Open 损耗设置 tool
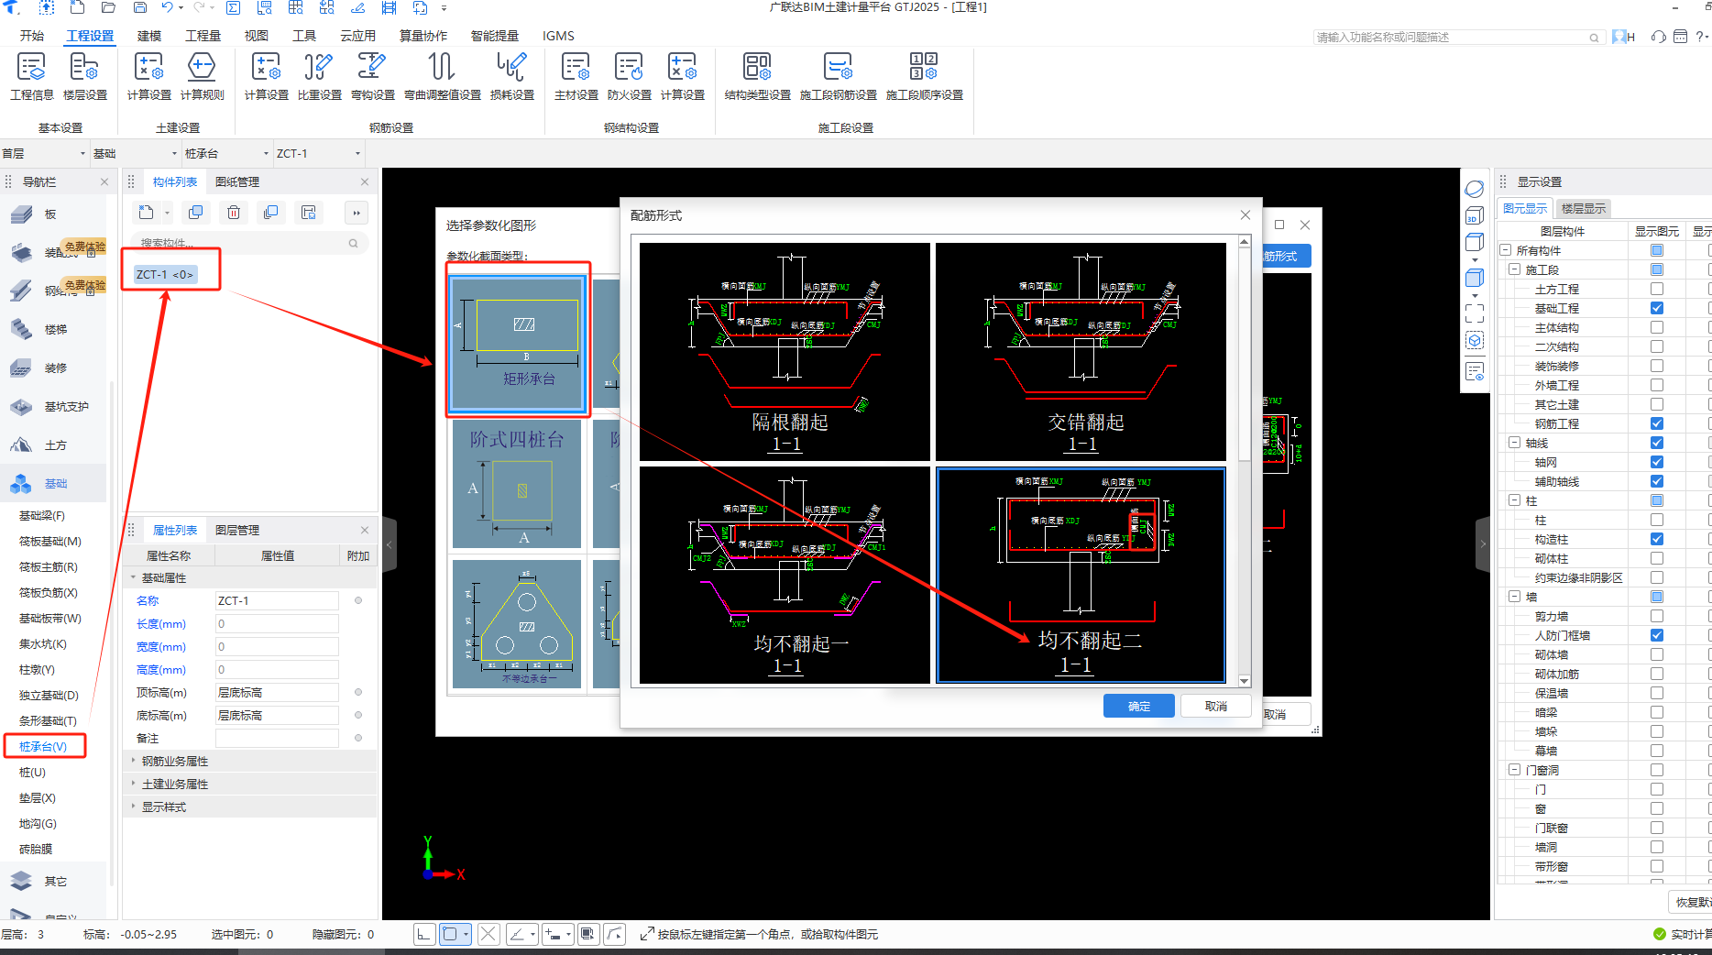The image size is (1712, 955). [511, 77]
